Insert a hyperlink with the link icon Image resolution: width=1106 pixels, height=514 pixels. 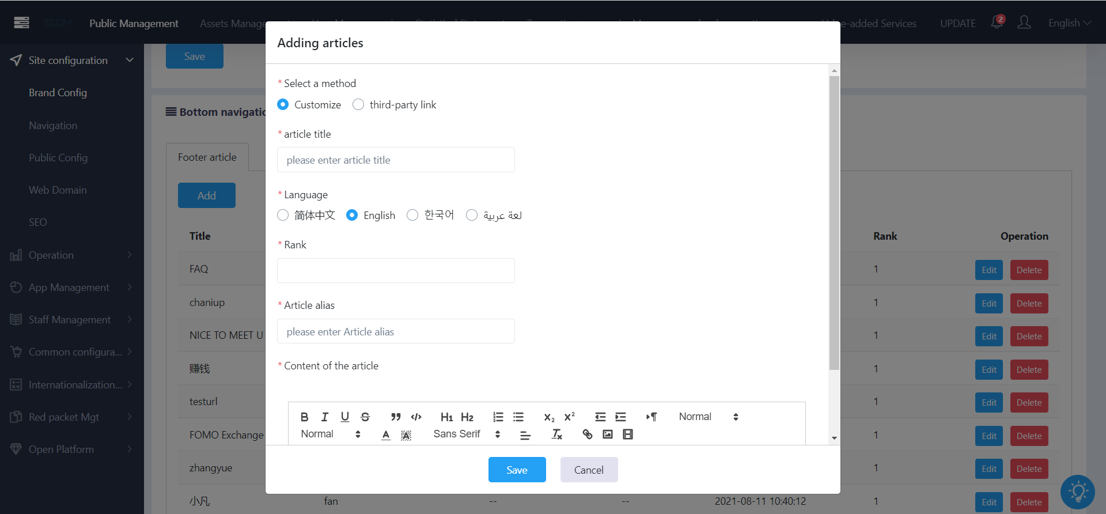pos(587,434)
